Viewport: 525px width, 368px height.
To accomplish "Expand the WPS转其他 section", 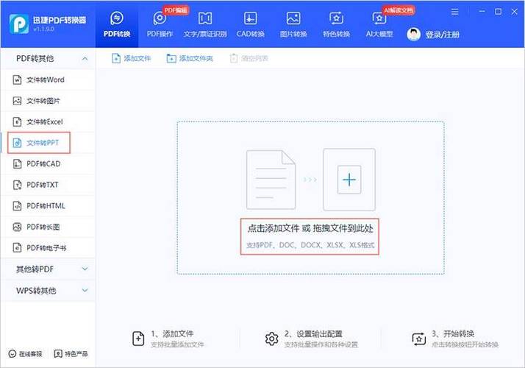I will (x=85, y=290).
